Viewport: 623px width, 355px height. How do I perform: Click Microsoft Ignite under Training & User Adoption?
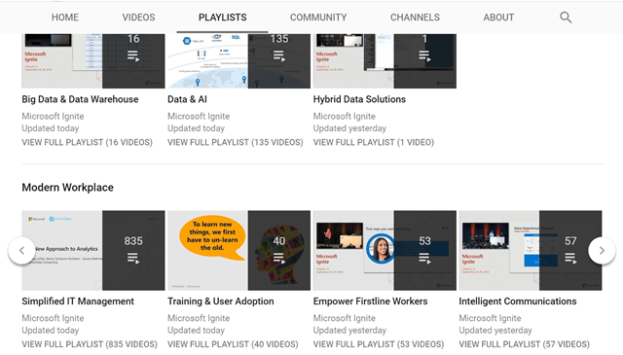coord(199,318)
